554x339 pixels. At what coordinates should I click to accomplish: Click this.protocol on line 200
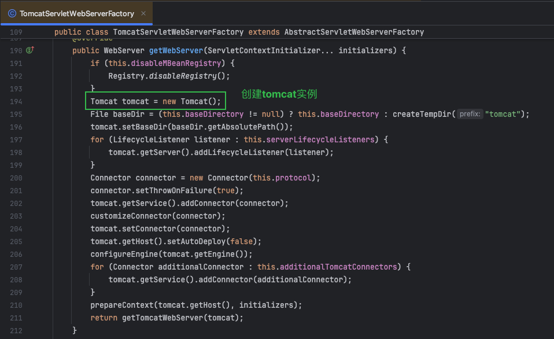pos(282,178)
